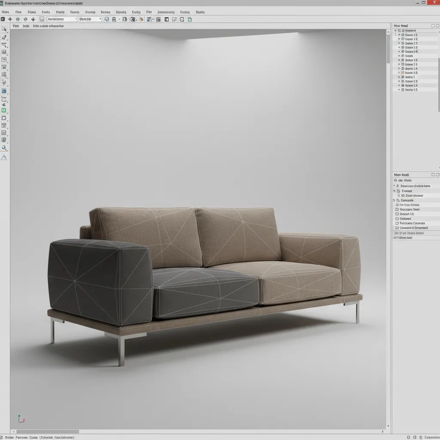Select the dark gray sofa armrest
The image size is (440, 440).
tap(100, 282)
